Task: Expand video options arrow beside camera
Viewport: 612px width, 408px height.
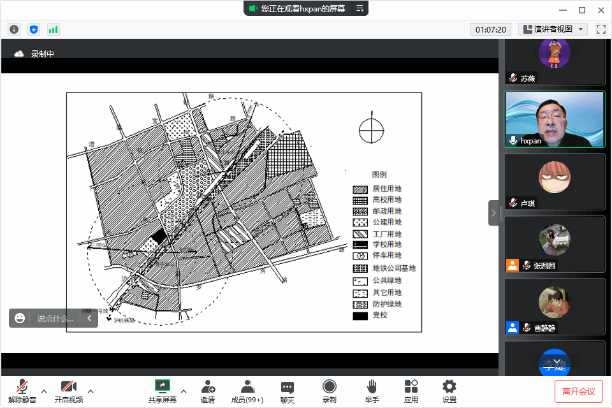Action: click(91, 391)
